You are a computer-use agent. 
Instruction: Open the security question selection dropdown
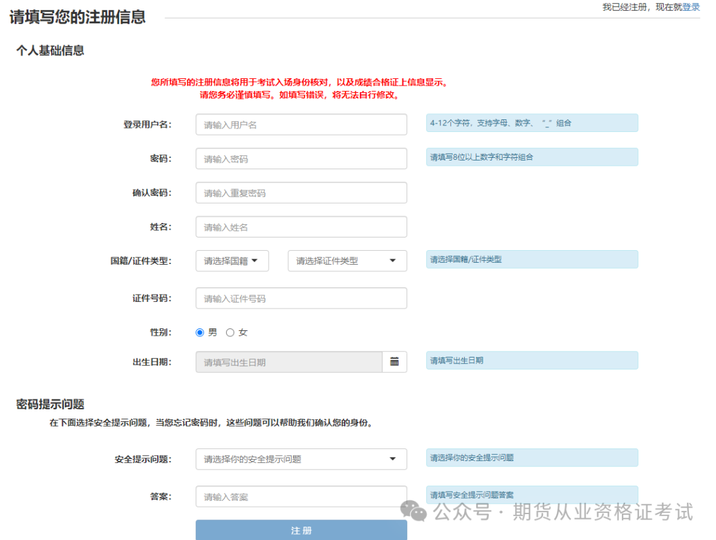point(301,459)
